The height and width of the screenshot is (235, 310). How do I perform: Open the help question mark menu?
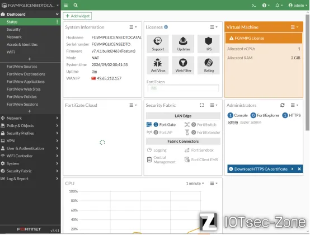(x=266, y=6)
